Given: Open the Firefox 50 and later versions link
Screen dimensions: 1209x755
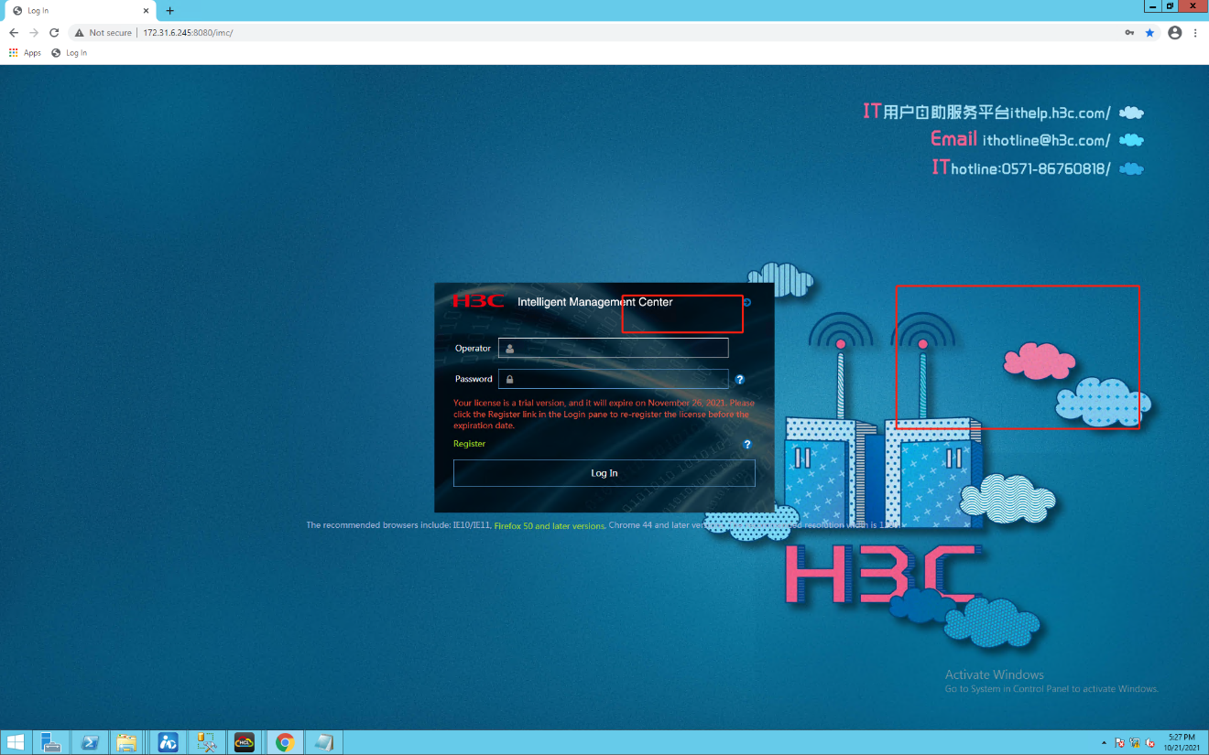Looking at the screenshot, I should 550,526.
